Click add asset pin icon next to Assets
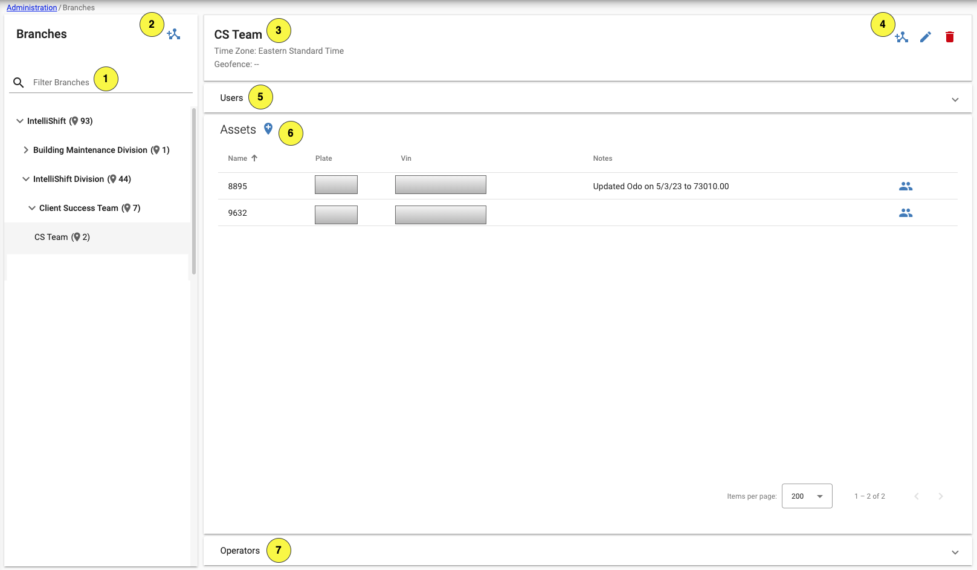The image size is (977, 570). tap(268, 129)
